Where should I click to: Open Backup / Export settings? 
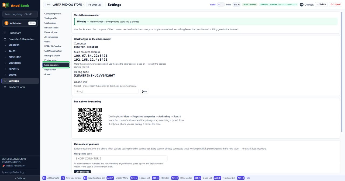point(52,55)
